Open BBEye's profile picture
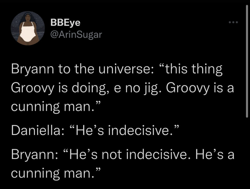Viewport: 250px width, 189px height. pos(28,28)
